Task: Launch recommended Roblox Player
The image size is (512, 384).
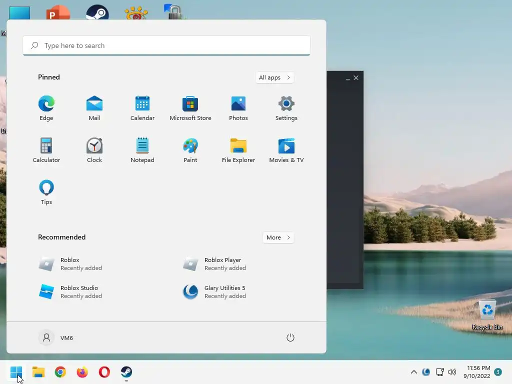Action: (214, 264)
